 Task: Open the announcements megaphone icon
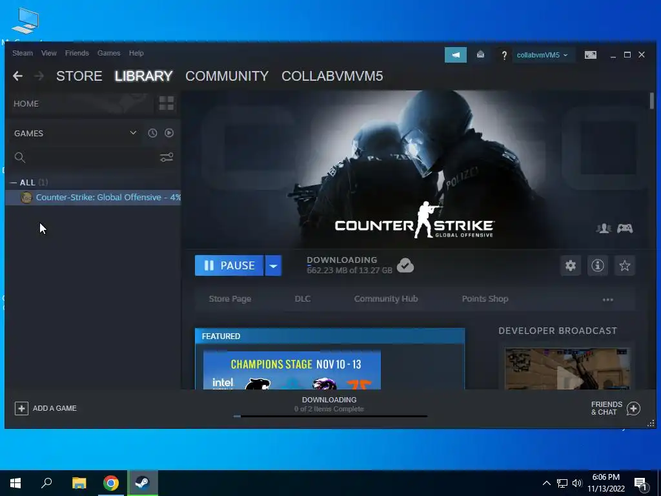tap(456, 55)
